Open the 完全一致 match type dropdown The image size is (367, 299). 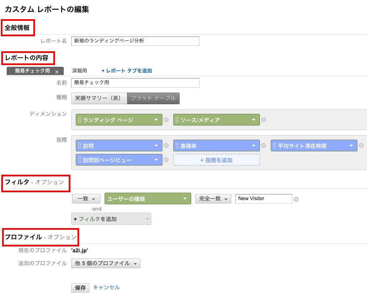[x=213, y=199]
